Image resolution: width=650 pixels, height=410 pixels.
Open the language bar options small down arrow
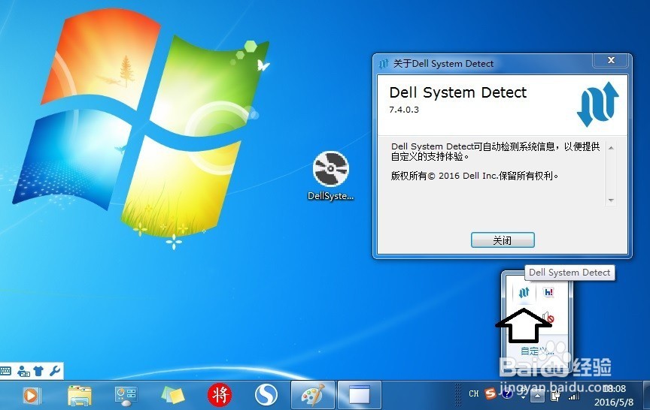pyautogui.click(x=523, y=398)
